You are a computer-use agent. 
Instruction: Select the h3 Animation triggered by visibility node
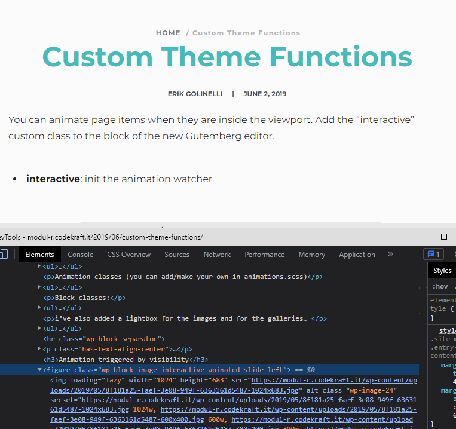coord(126,360)
